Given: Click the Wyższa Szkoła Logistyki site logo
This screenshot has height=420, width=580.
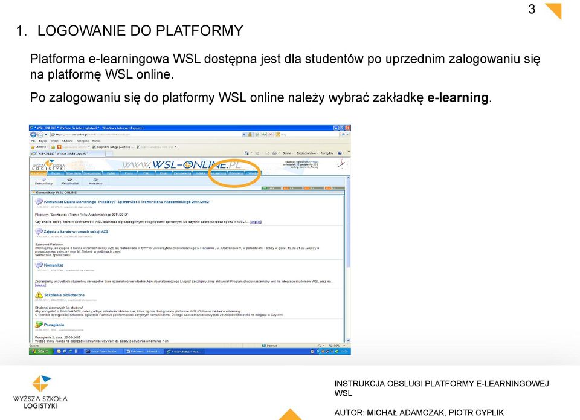Looking at the screenshot, I should coord(48,165).
